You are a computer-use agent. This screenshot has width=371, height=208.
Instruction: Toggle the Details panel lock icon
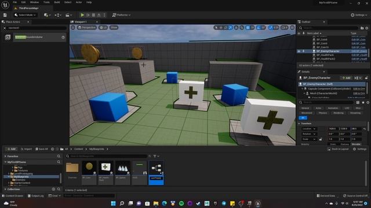(x=366, y=78)
